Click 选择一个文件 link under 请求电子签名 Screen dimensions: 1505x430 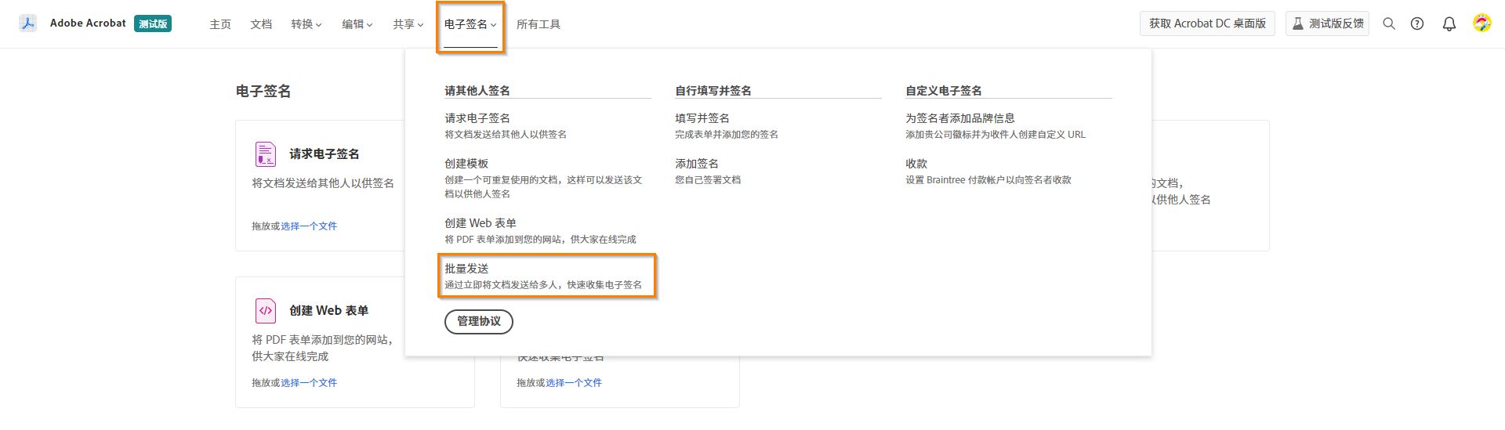(309, 226)
